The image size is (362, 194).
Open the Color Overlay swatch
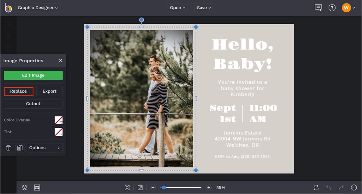(x=58, y=120)
